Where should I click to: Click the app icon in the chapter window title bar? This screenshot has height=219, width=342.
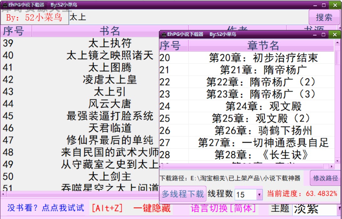164,35
